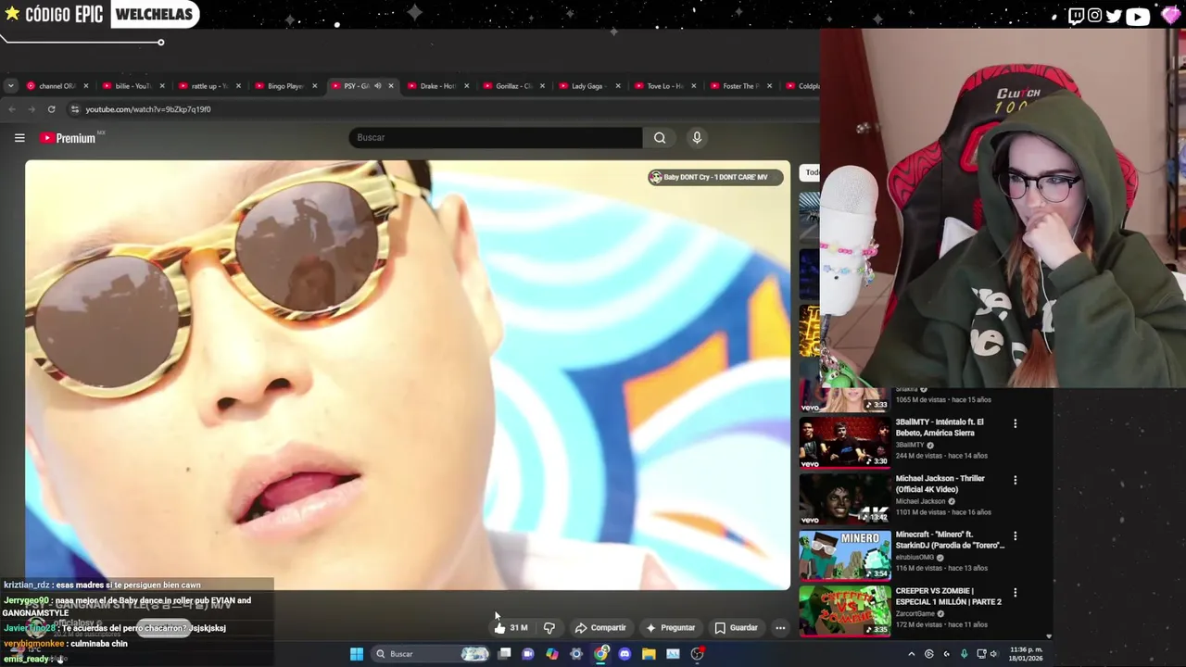Open options for Minecraft Minero video

[x=1015, y=536]
